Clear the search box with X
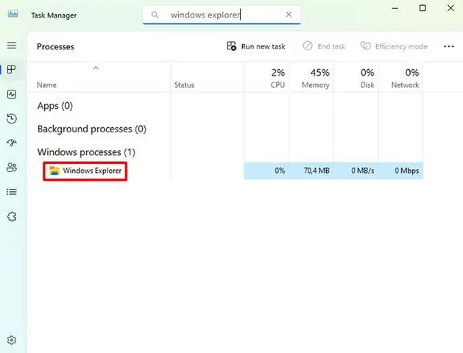 coord(289,15)
